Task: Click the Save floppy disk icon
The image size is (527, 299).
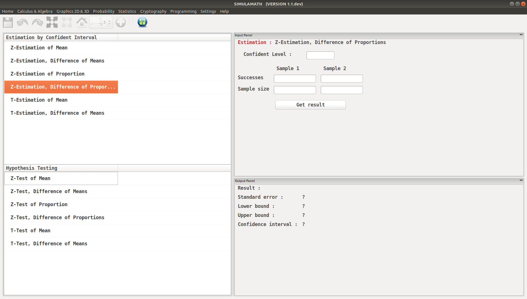Action: [x=8, y=22]
